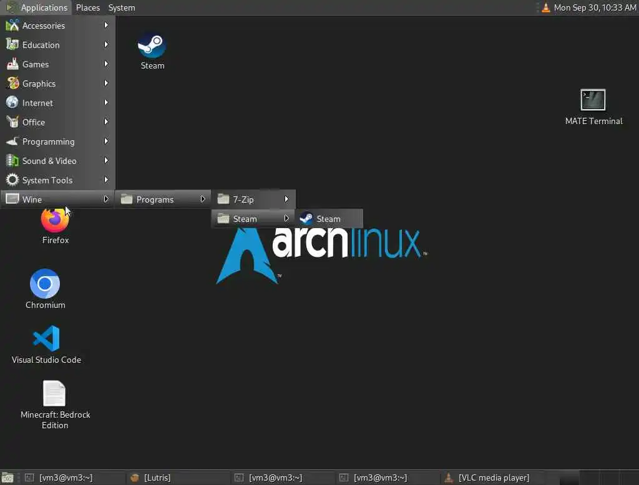The width and height of the screenshot is (639, 485).
Task: Open the Places menu
Action: click(x=87, y=7)
